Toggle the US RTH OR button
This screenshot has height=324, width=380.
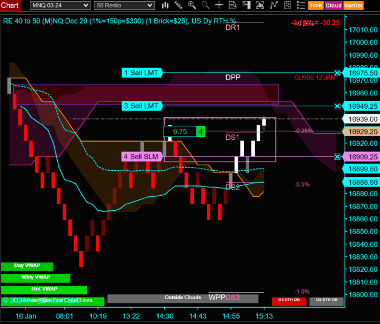(326, 302)
